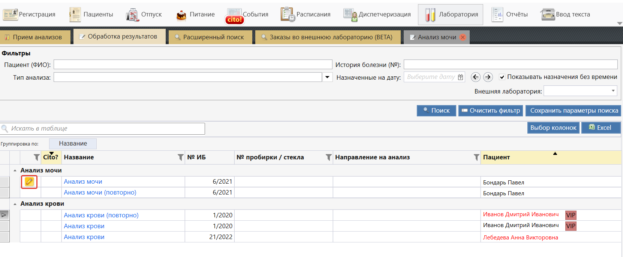Open Анализ мочи (повторно) link
The image size is (623, 257).
coord(100,193)
